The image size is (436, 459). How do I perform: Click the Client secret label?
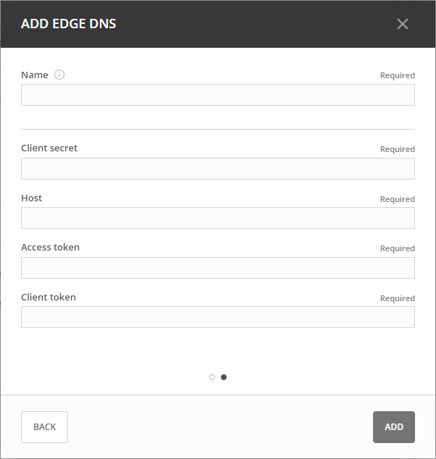[x=49, y=148]
